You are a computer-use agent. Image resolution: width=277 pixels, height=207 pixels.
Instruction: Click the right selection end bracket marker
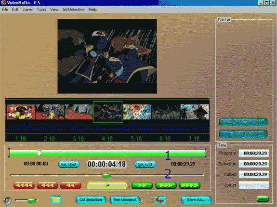pyautogui.click(x=205, y=153)
